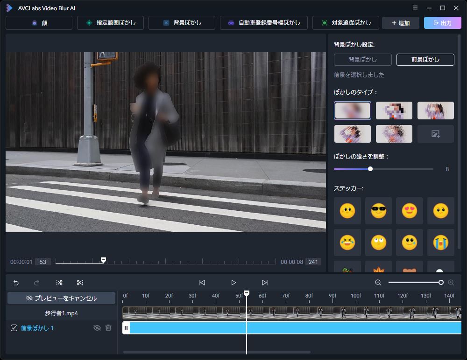
Task: Switch to 背景ぼかし mode
Action: point(363,60)
